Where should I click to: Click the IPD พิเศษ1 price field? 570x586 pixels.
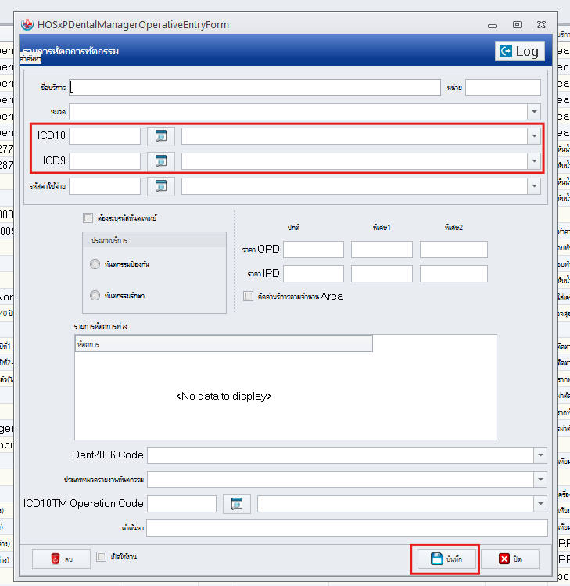click(382, 274)
